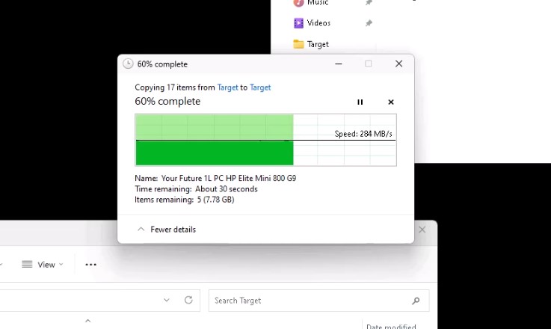Pause the file copy operation
The image size is (551, 329).
(x=360, y=102)
